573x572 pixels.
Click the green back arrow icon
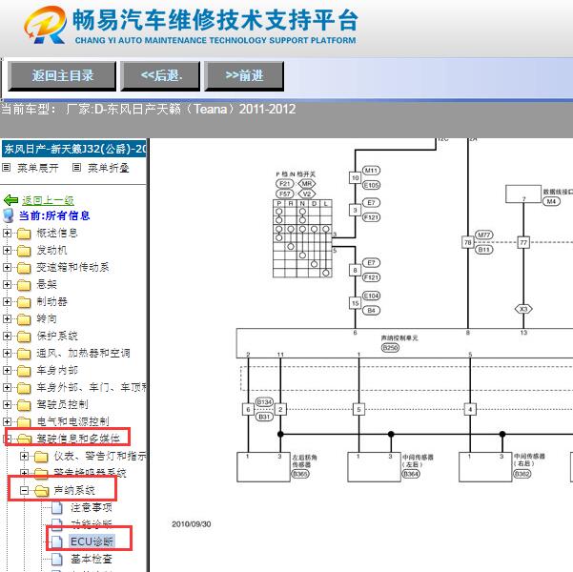(10, 200)
